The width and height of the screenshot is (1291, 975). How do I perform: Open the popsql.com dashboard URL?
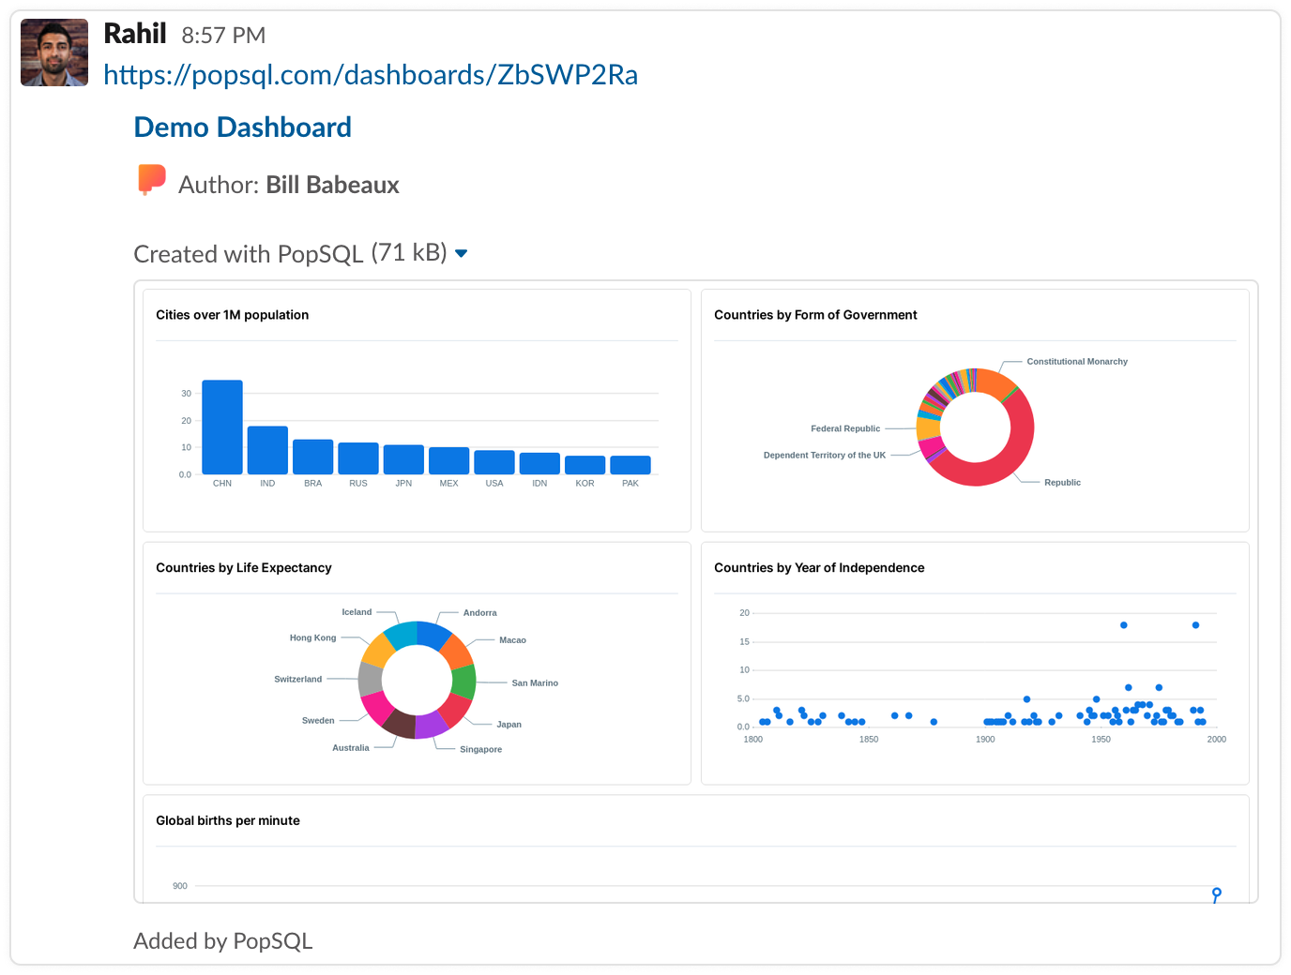pos(371,75)
